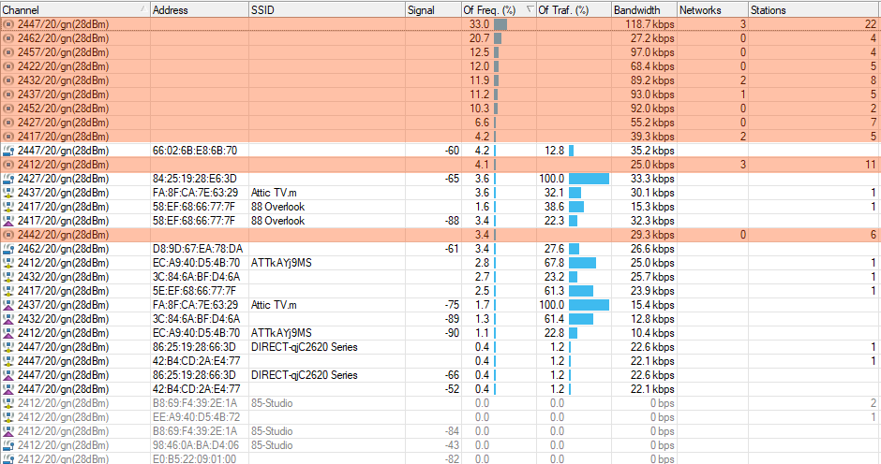Click channel icon of orange 2427 row with 55.2 kbps
881x464 pixels.
click(8, 123)
